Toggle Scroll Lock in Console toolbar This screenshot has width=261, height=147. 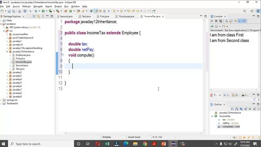coord(231,21)
